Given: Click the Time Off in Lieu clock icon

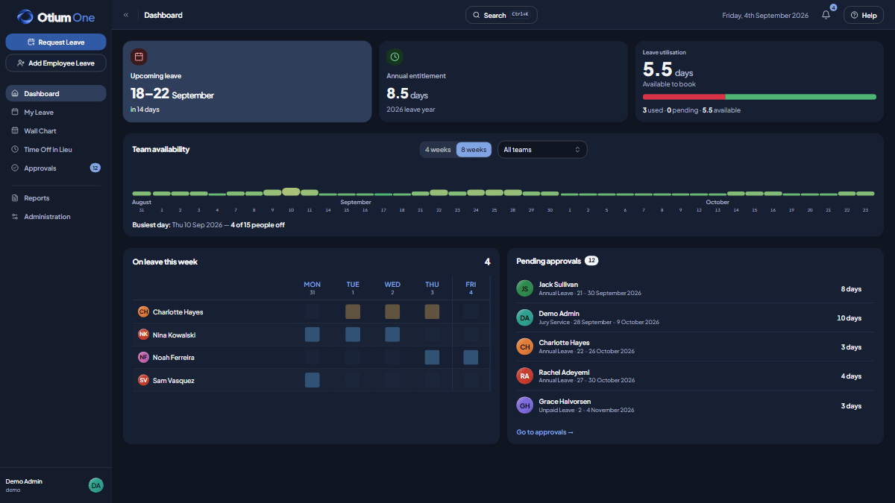Looking at the screenshot, I should click(15, 150).
